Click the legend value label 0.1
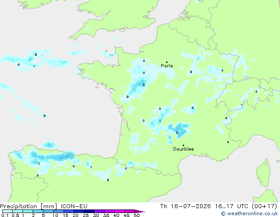The width and height of the screenshot is (280, 217). (x=5, y=215)
